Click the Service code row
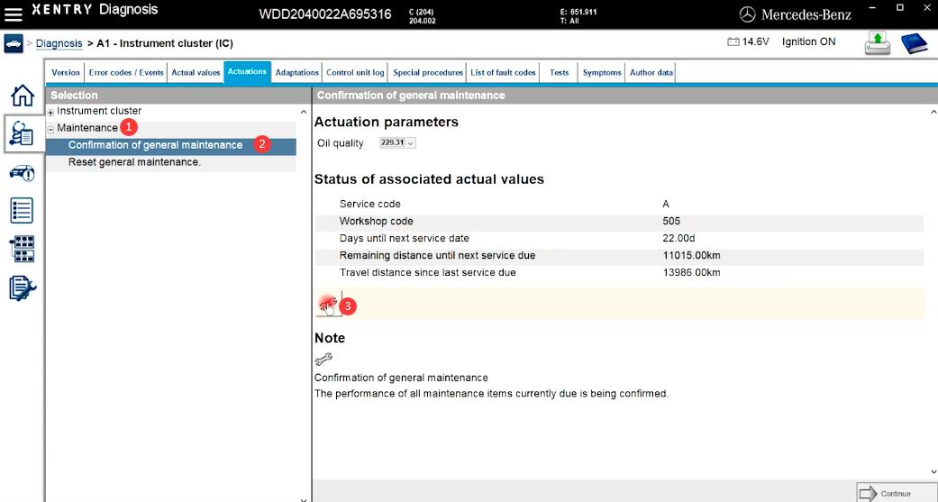 (x=619, y=204)
